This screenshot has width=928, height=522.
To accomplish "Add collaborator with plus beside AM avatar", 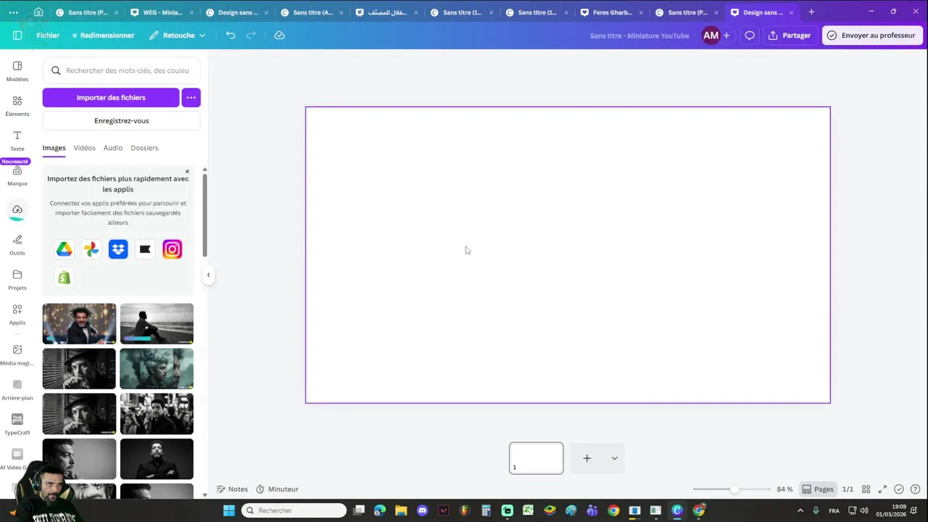I will (x=726, y=35).
